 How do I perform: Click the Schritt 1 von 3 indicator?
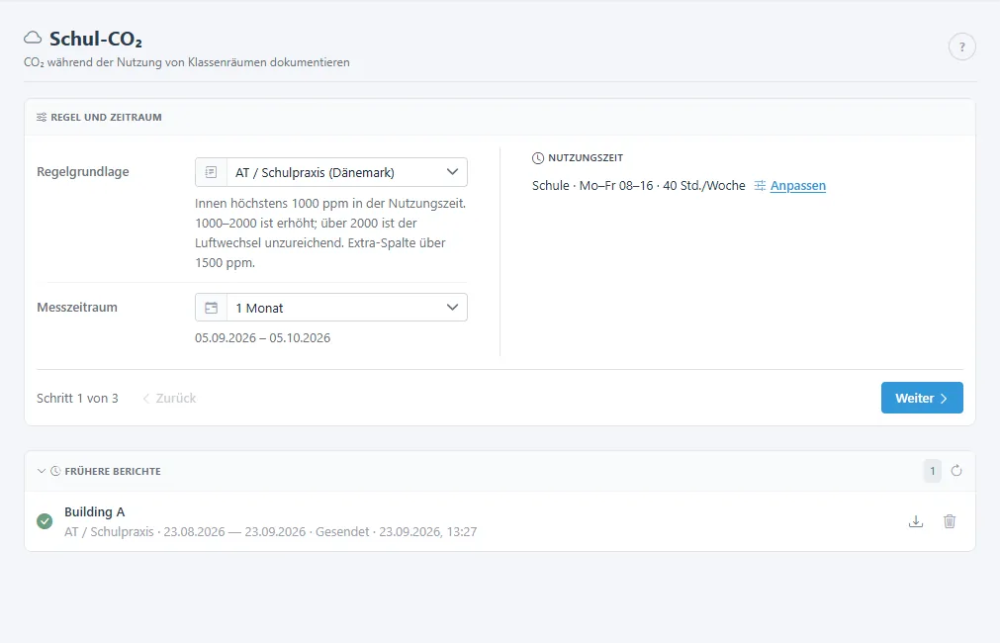(77, 398)
